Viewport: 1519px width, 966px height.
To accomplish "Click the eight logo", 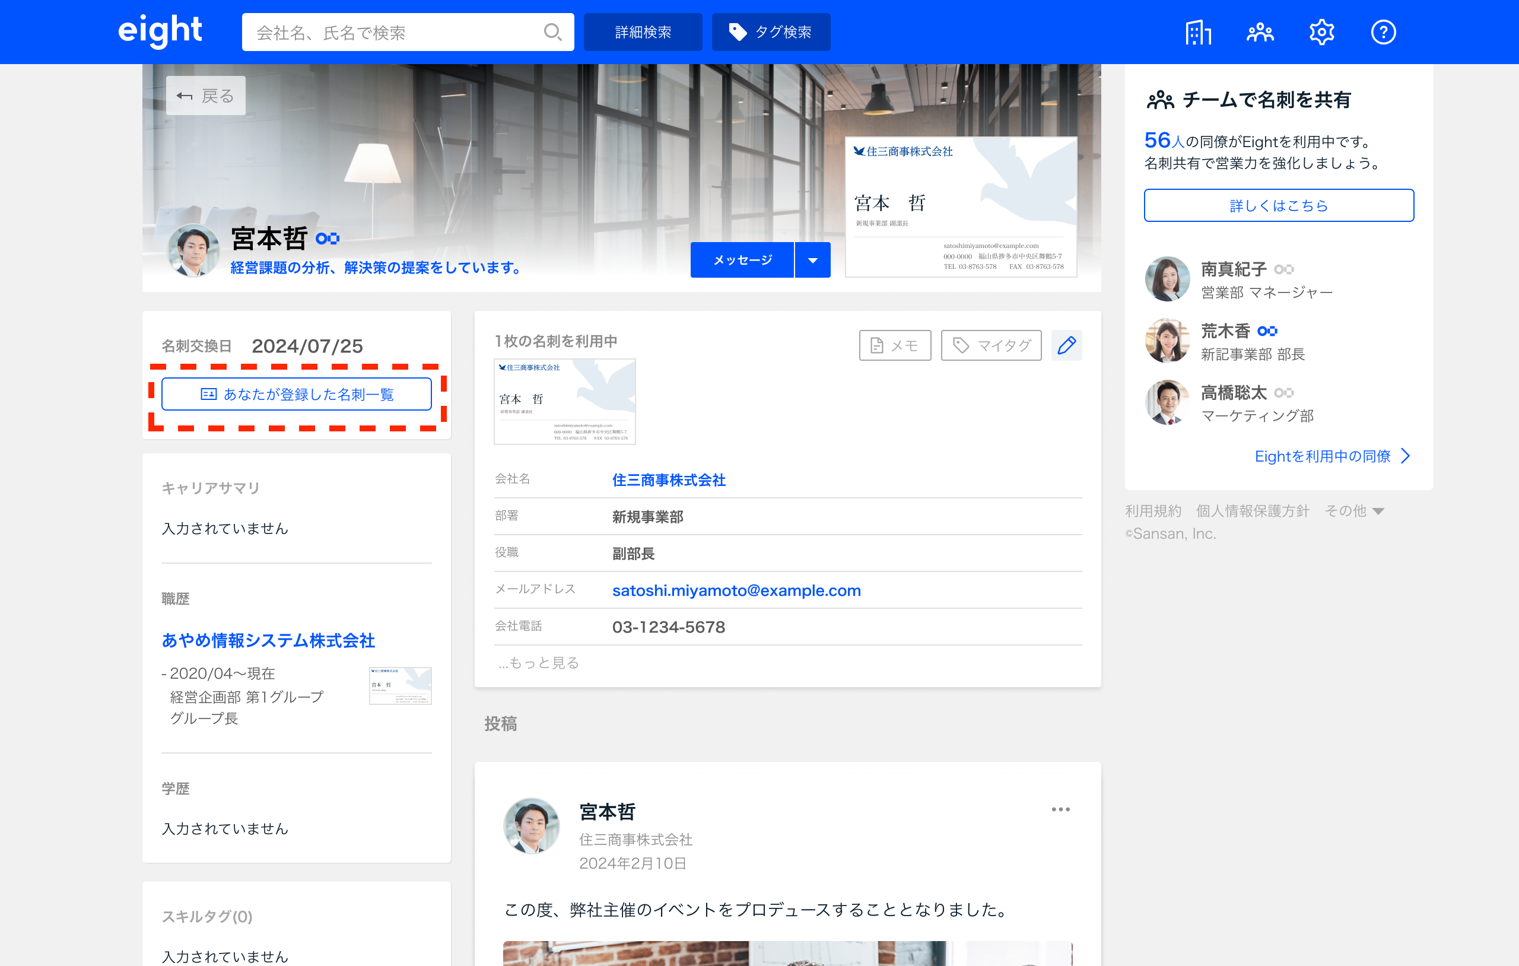I will (160, 31).
